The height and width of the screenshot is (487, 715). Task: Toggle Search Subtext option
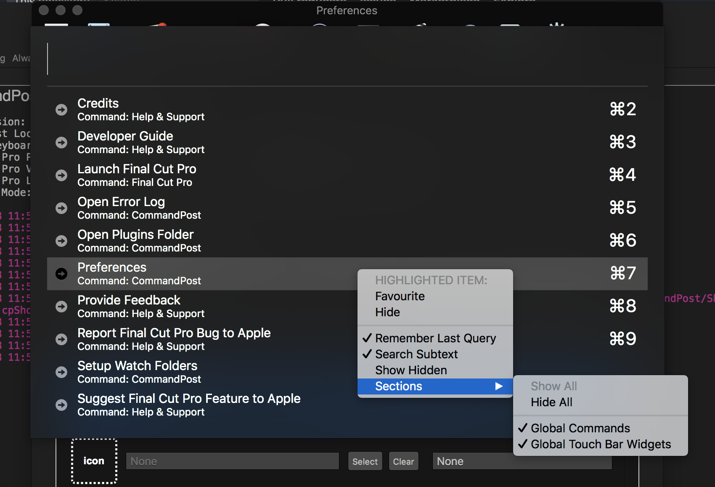coord(435,354)
